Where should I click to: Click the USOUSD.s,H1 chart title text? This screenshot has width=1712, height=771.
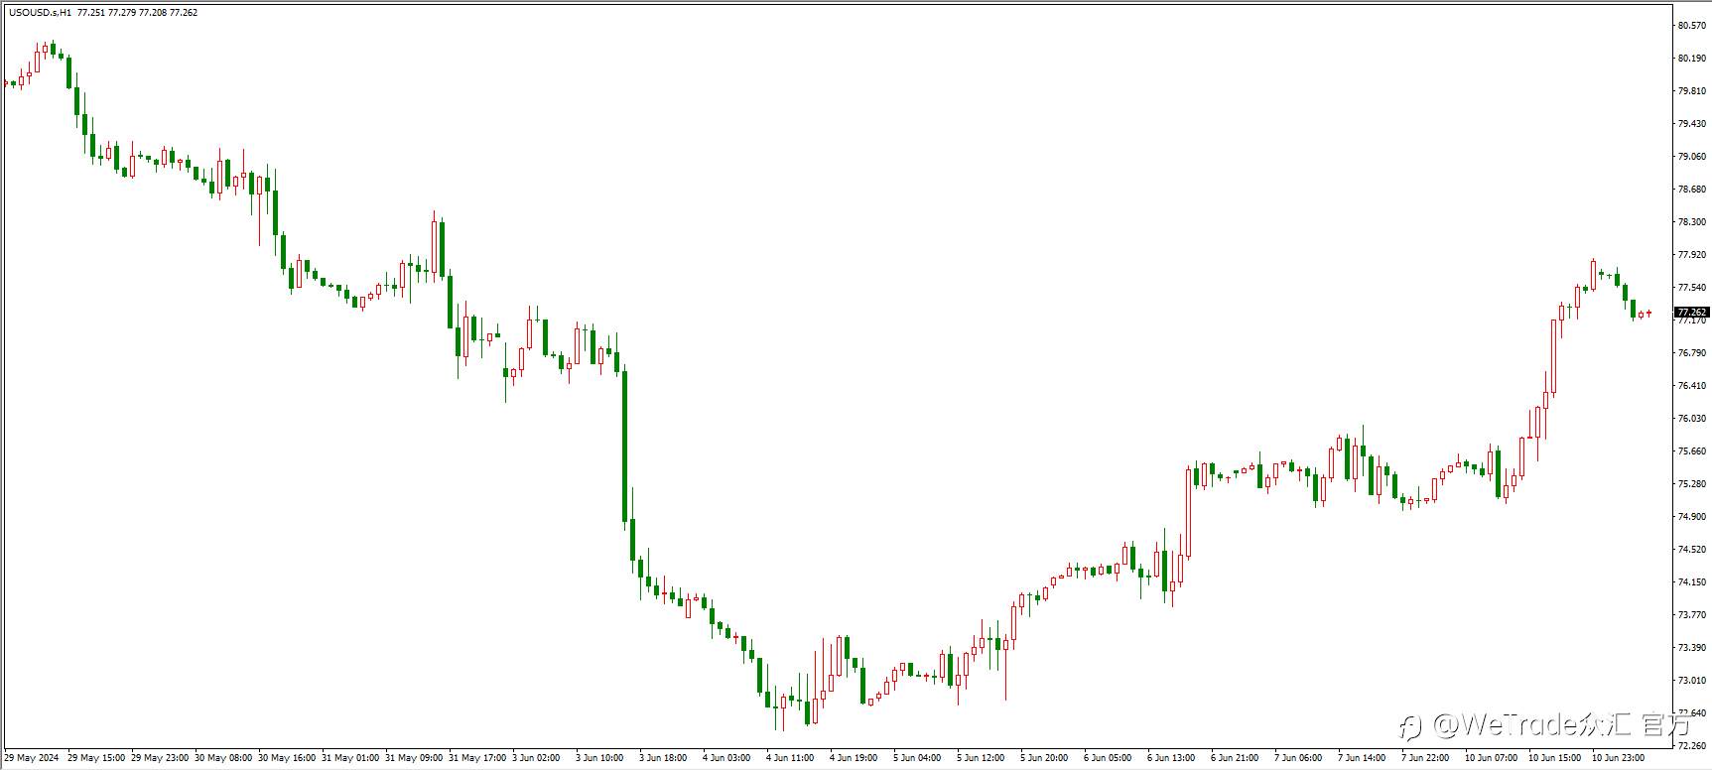point(40,13)
